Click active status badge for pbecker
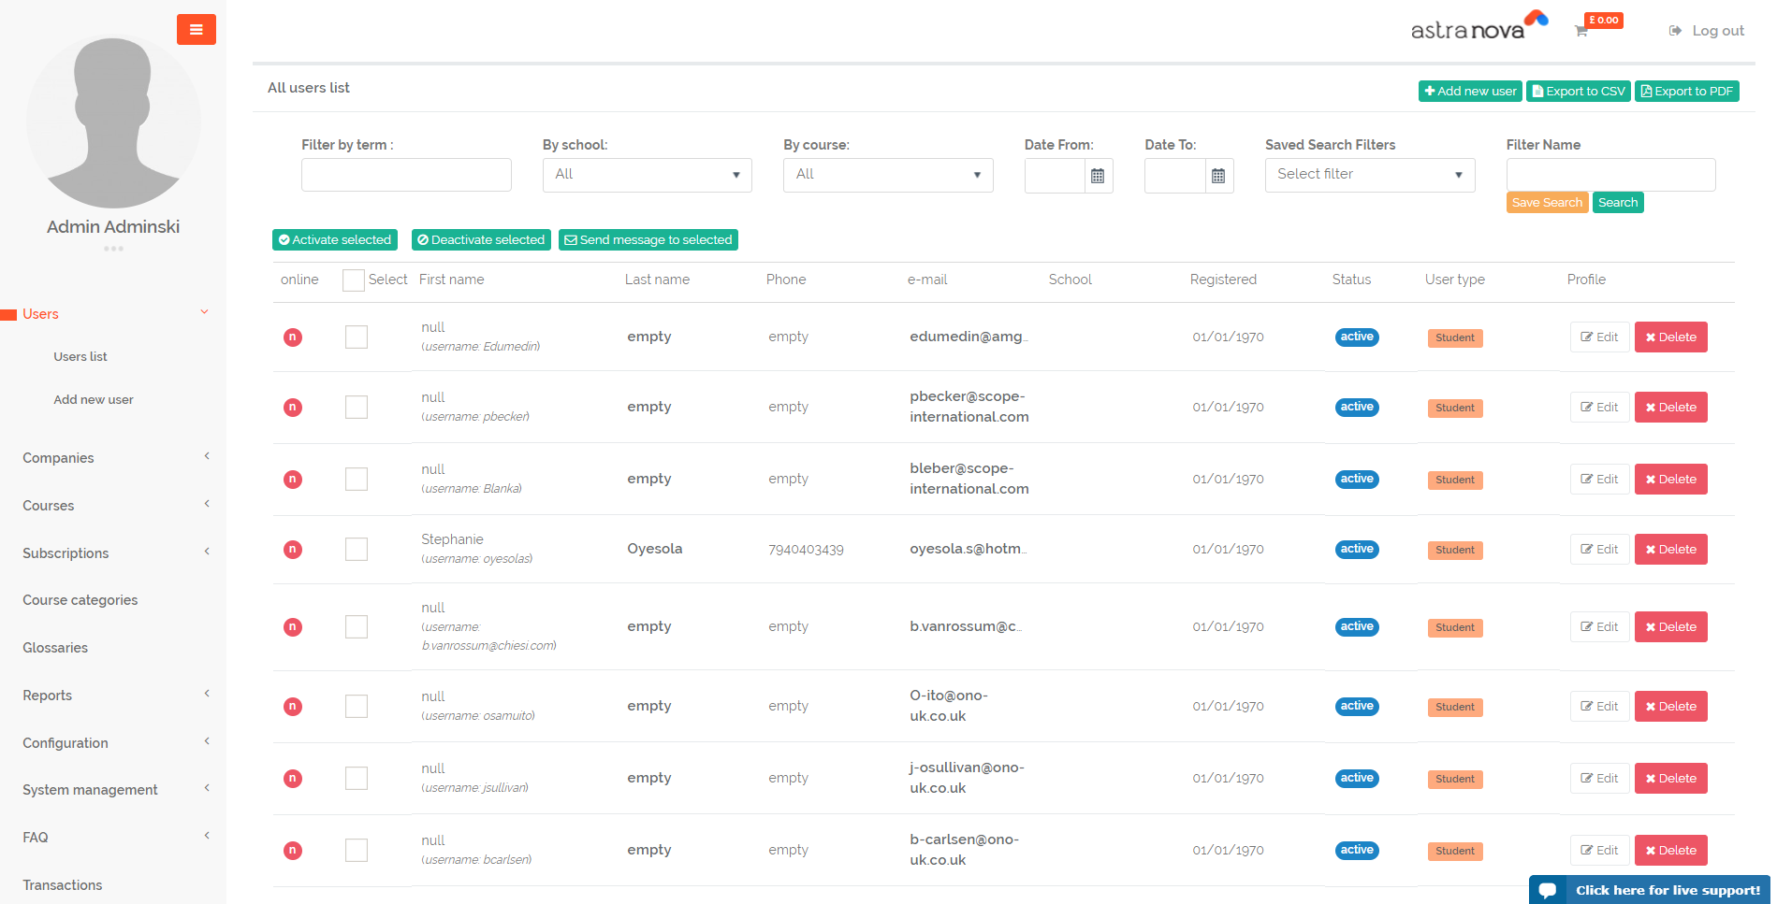The width and height of the screenshot is (1777, 904). tap(1357, 408)
